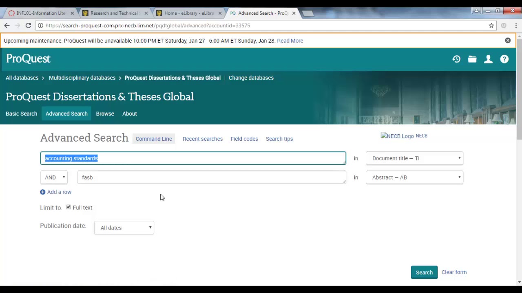Close the Advanced Search - ProQuest tab
This screenshot has width=522, height=293.
pos(294,13)
